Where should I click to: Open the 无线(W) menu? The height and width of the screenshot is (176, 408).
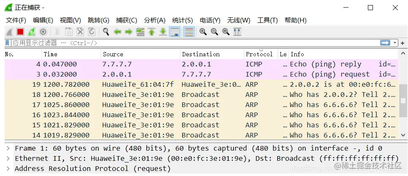[239, 20]
